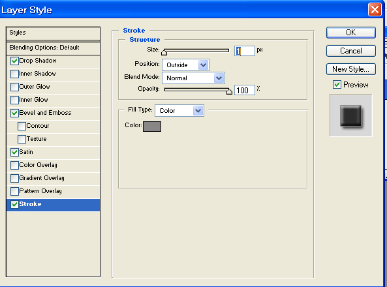Screen dimensions: 387x287
Task: Close the Layer Style dialog
Action: pyautogui.click(x=375, y=10)
